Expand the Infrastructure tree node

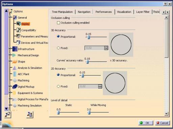click(10, 49)
